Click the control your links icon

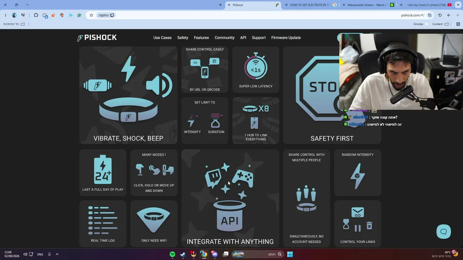point(357,219)
